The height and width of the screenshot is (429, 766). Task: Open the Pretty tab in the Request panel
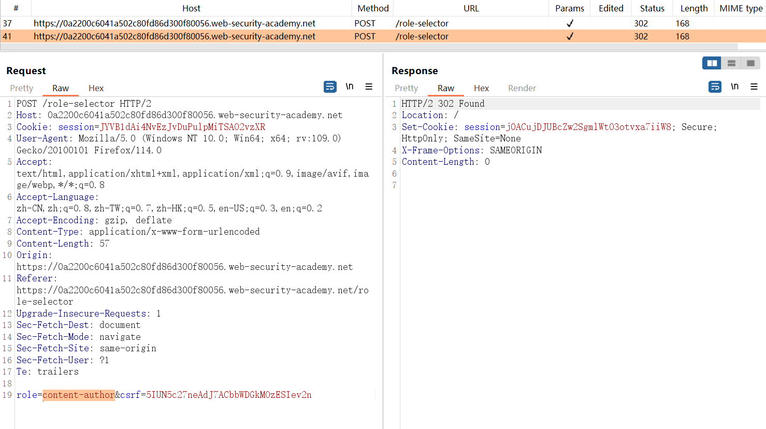point(22,88)
